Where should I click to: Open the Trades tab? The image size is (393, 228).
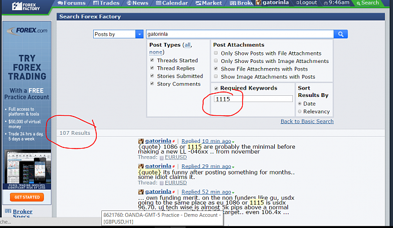coord(106,3)
